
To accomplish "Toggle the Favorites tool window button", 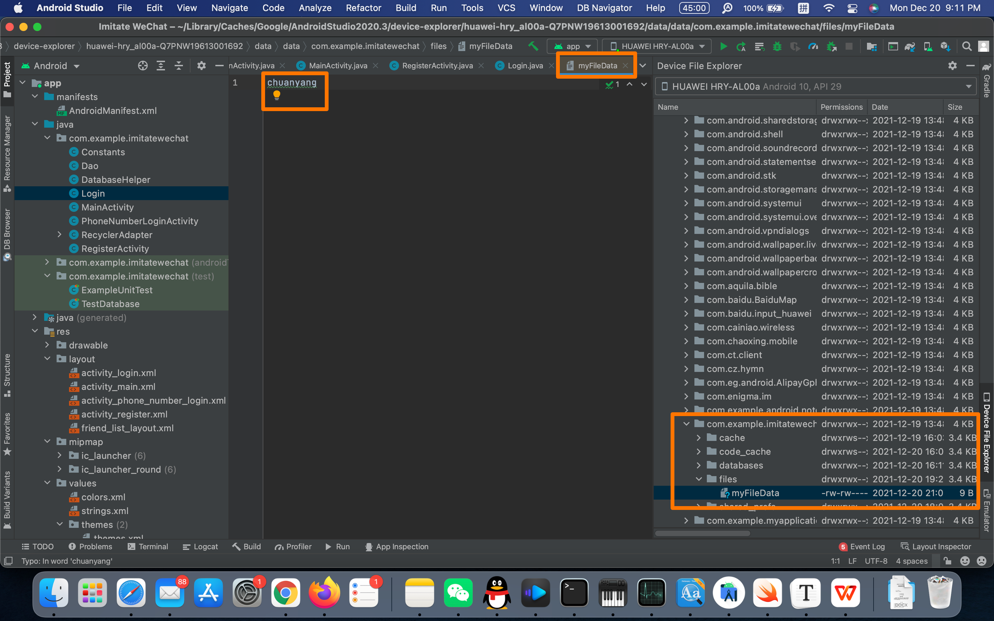I will click(x=7, y=434).
